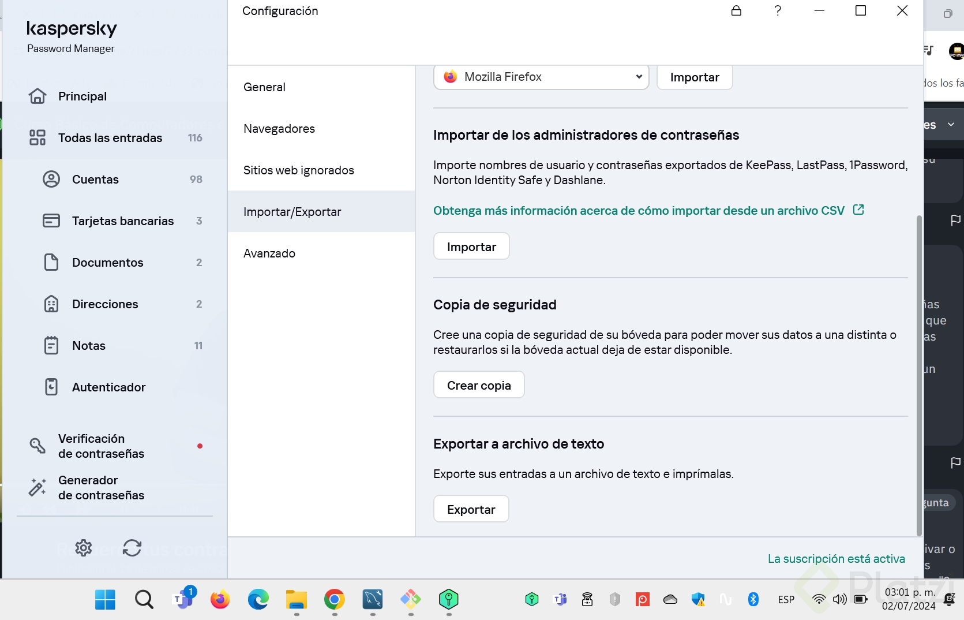Open settings gear in sidebar
The width and height of the screenshot is (964, 620).
tap(84, 548)
